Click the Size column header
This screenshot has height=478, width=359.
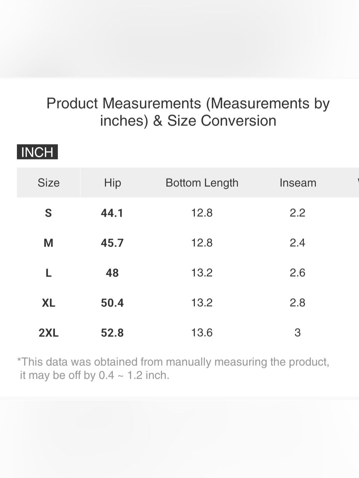[48, 183]
